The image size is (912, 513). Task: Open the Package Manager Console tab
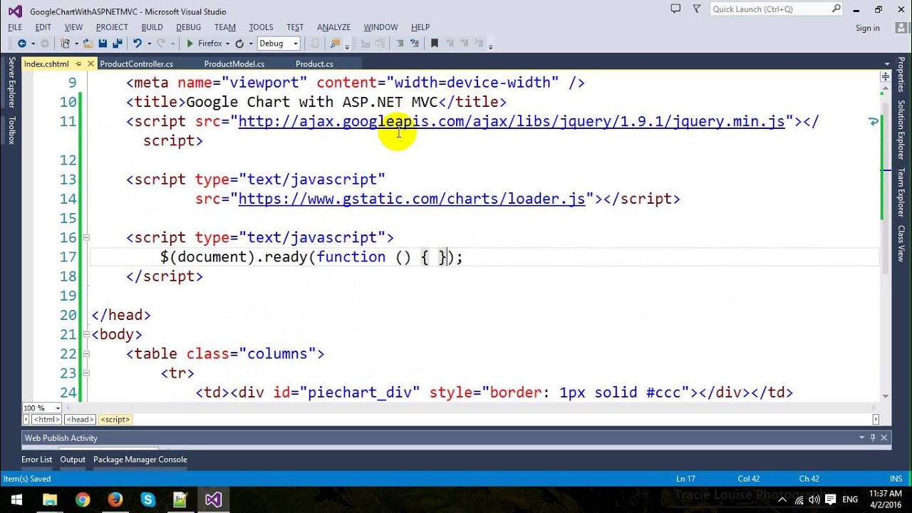[x=140, y=460]
